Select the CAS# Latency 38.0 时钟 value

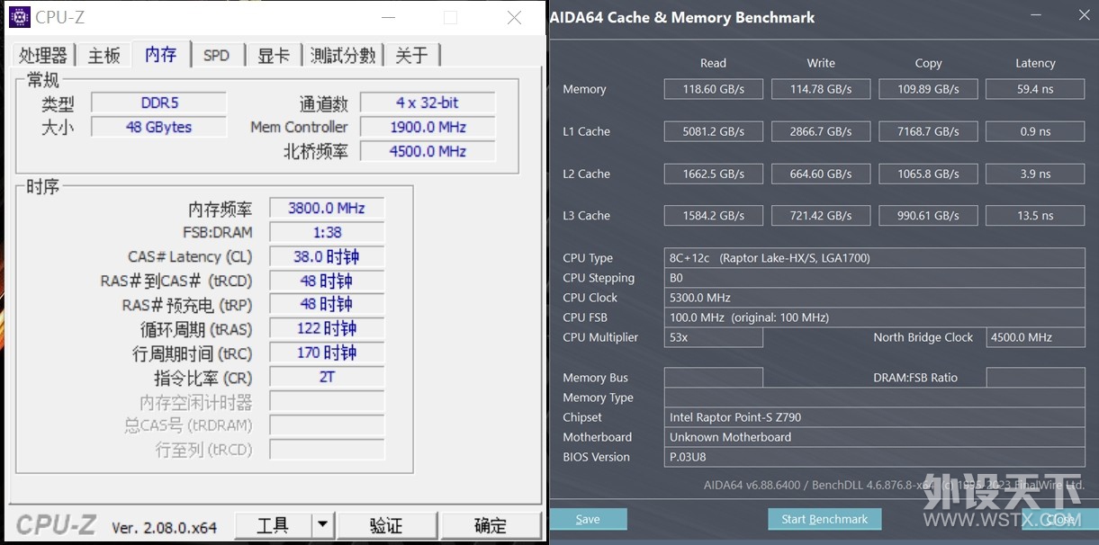coord(327,256)
